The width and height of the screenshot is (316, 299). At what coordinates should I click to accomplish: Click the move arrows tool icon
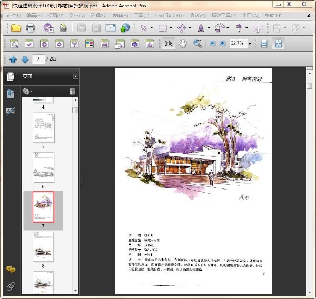tap(181, 28)
